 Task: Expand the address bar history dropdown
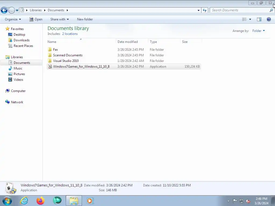198,10
